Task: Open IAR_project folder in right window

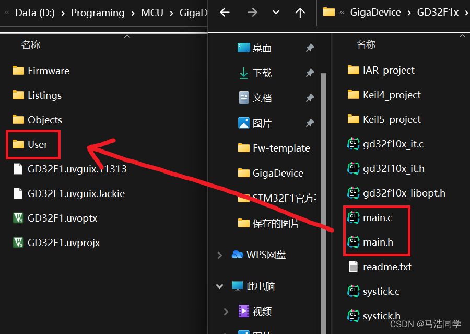Action: (381, 70)
